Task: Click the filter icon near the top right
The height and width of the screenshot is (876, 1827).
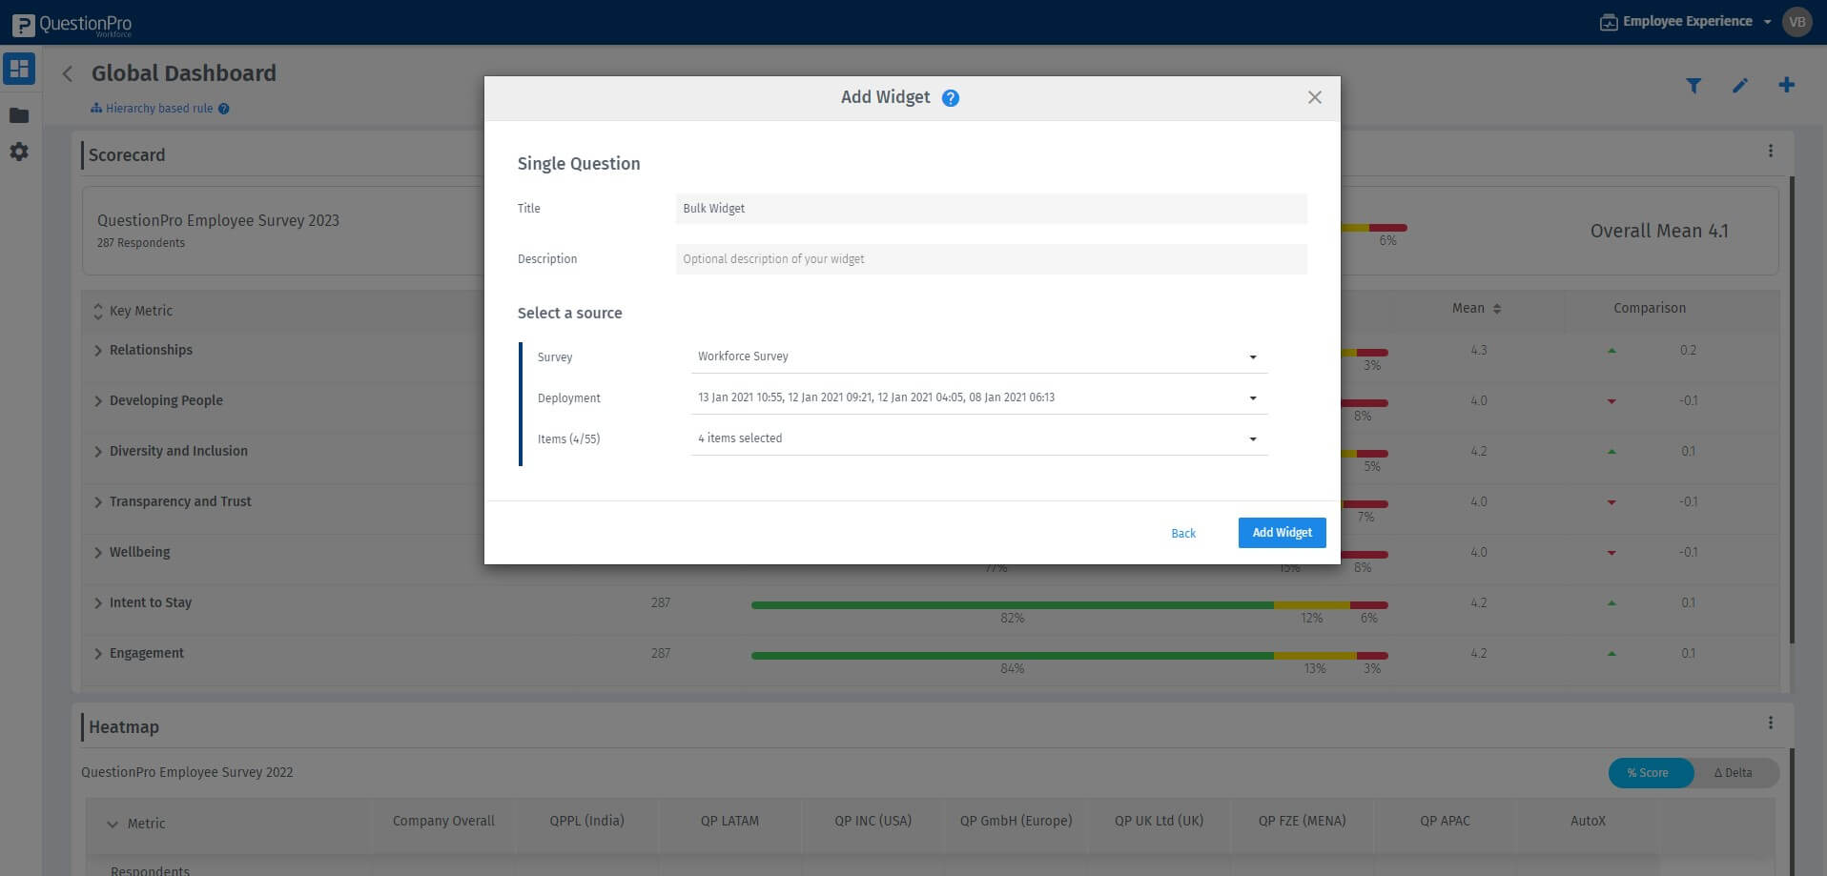Action: coord(1694,85)
